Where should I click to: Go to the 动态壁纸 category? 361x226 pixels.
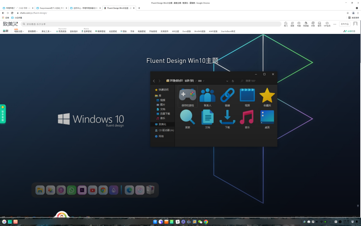point(113,31)
